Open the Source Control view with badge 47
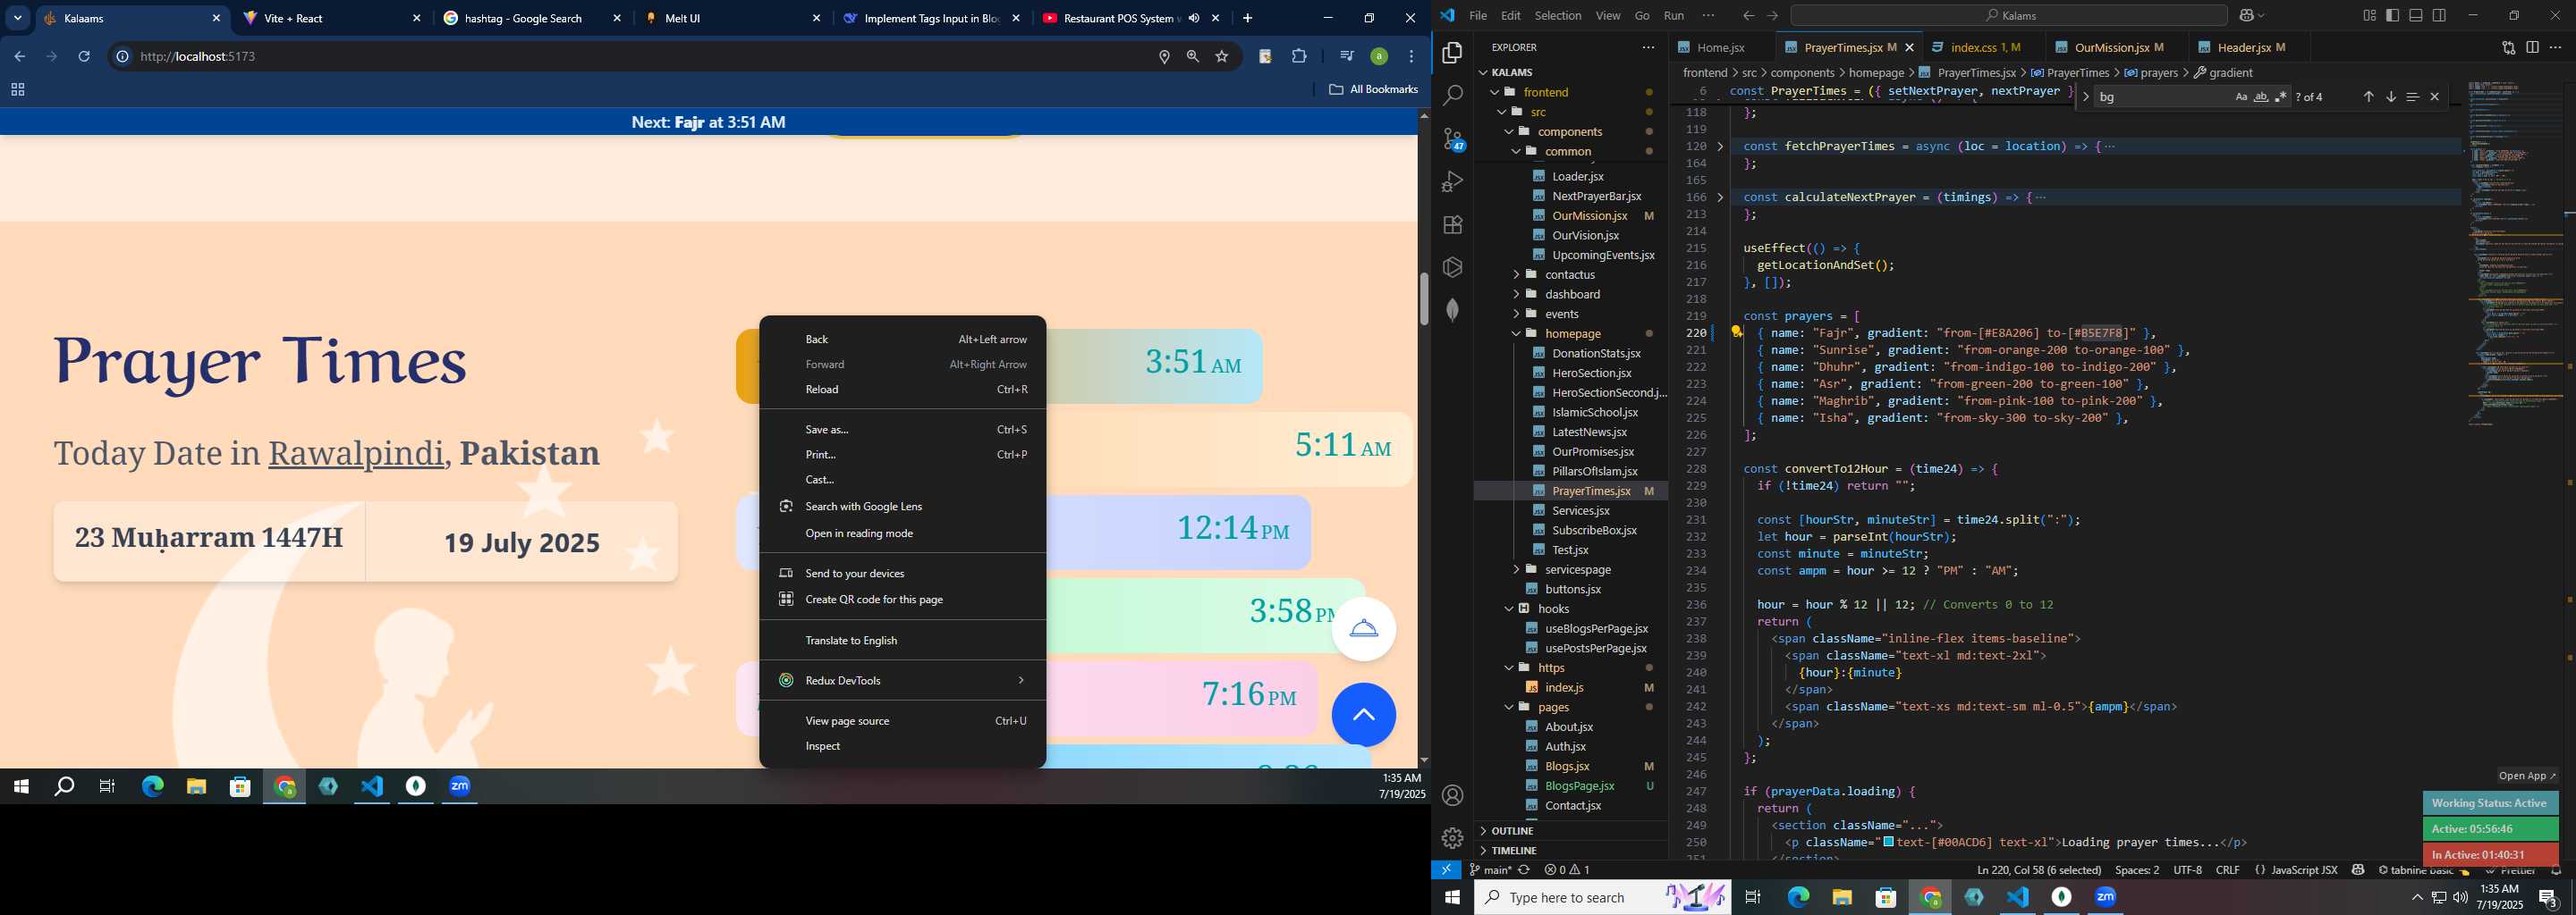Viewport: 2576px width, 915px height. [1453, 139]
